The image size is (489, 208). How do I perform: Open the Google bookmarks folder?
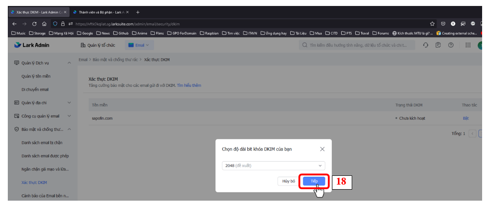(x=85, y=34)
